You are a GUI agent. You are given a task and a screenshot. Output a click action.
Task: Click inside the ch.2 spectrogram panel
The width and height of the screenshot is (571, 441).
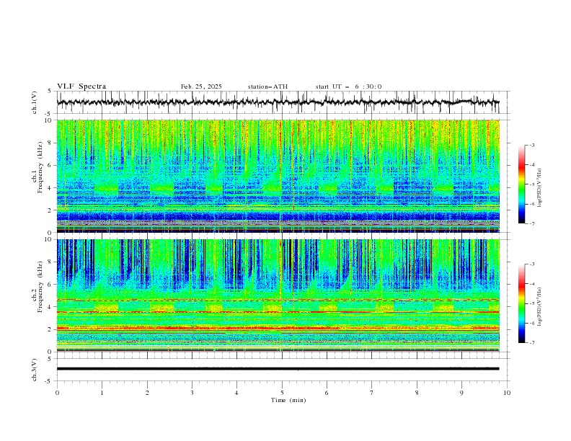click(278, 295)
